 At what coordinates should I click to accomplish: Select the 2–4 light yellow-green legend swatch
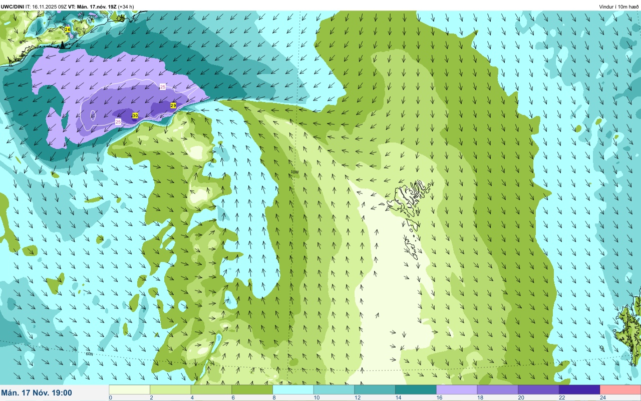tap(171, 389)
